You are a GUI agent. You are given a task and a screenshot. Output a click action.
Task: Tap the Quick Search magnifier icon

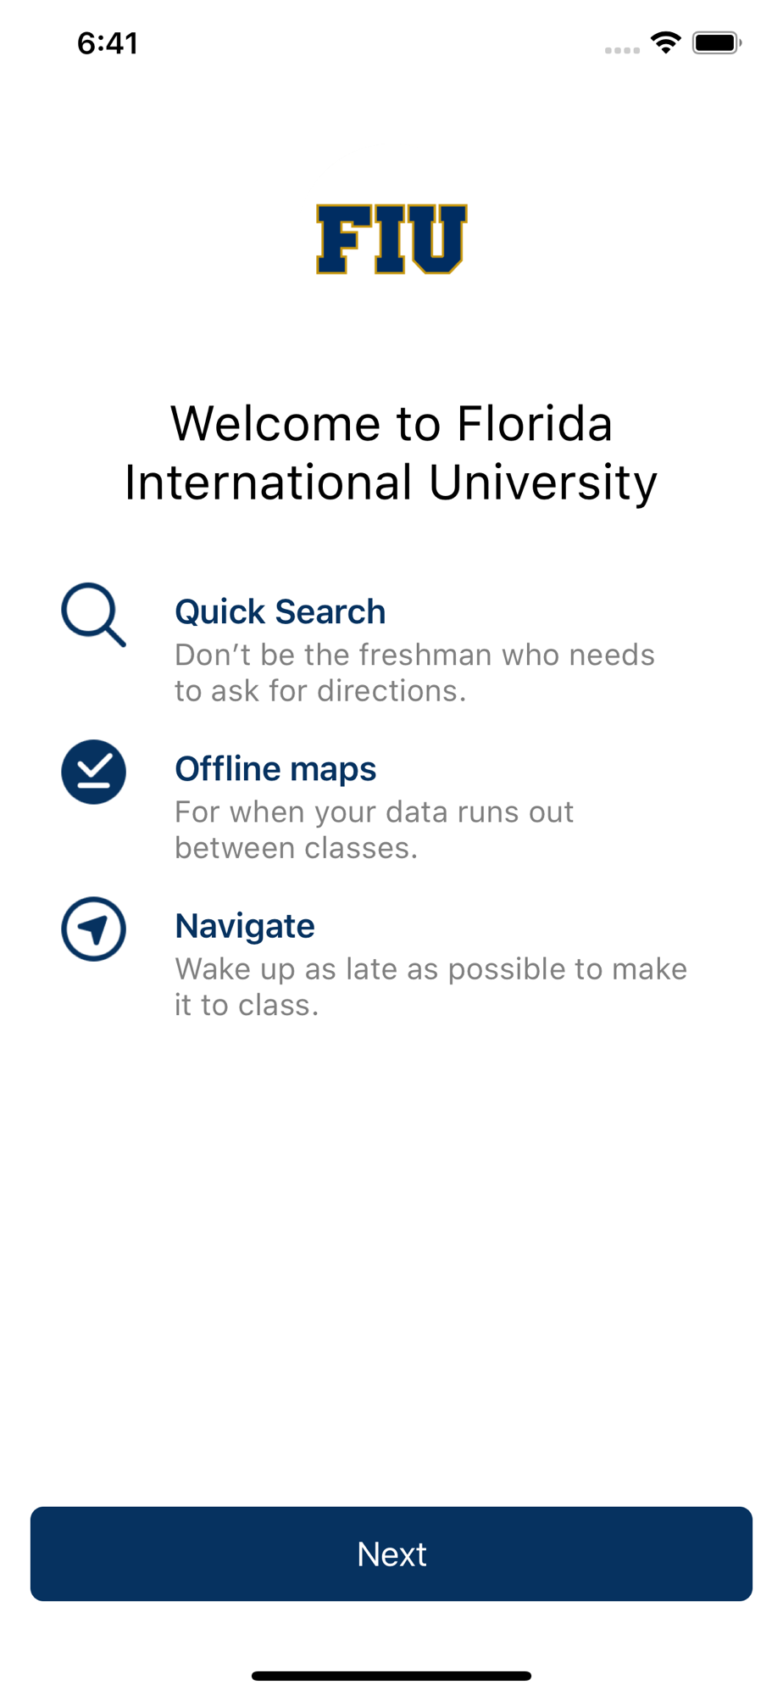pyautogui.click(x=93, y=615)
